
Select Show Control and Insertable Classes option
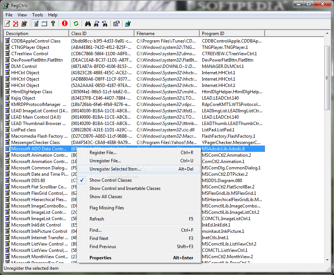139,188
